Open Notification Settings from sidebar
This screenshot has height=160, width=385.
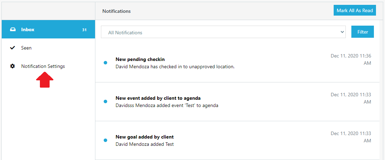pyautogui.click(x=43, y=66)
